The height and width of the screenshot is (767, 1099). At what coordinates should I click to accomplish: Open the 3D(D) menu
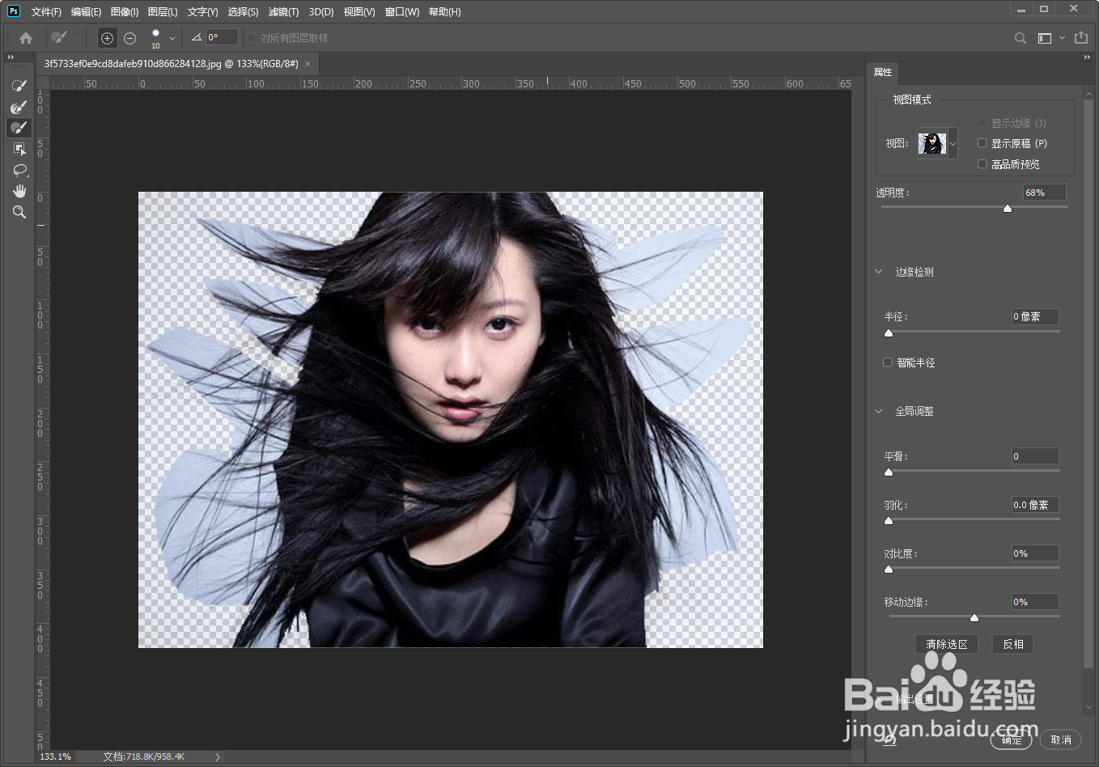321,11
